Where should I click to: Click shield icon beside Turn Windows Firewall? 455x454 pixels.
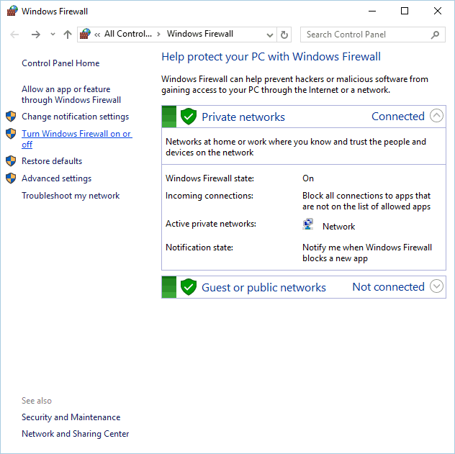coord(11,134)
